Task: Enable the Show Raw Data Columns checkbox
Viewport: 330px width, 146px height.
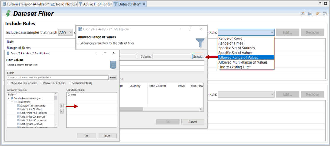Action: [x=9, y=83]
